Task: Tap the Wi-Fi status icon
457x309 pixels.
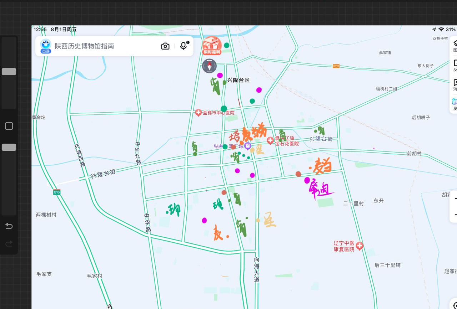Action: tap(441, 29)
